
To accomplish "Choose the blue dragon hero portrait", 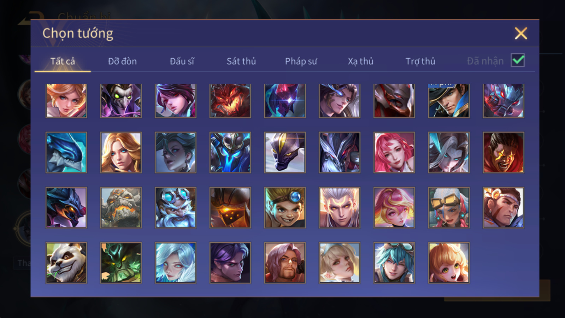I will click(66, 152).
